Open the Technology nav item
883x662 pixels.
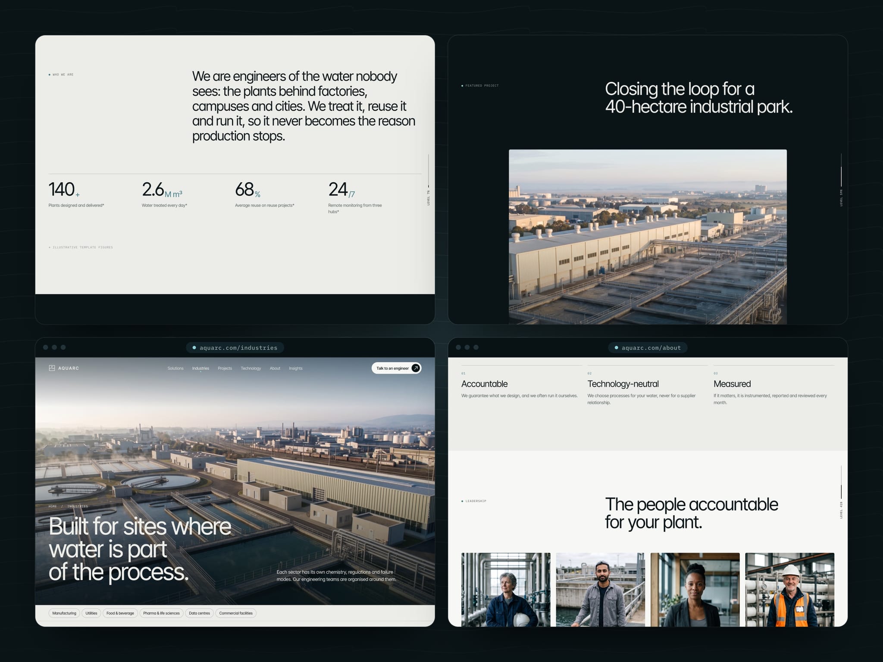click(x=251, y=368)
